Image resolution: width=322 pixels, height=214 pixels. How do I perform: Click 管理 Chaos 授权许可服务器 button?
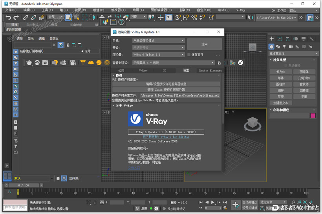point(166,90)
